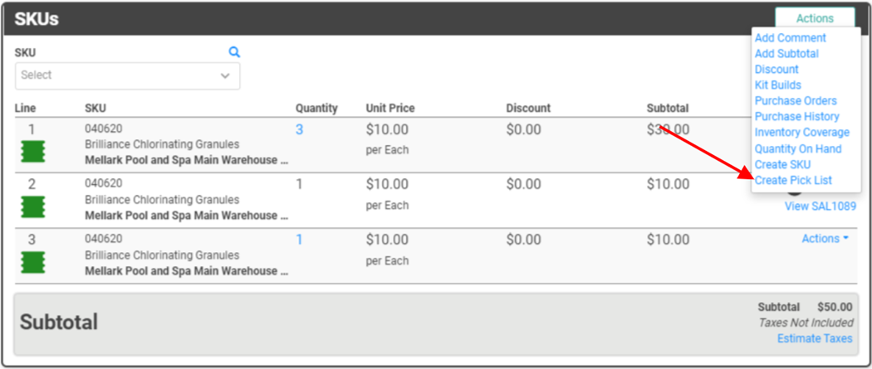The width and height of the screenshot is (872, 369).
Task: Expand the line 3 Actions dropdown
Action: click(825, 239)
